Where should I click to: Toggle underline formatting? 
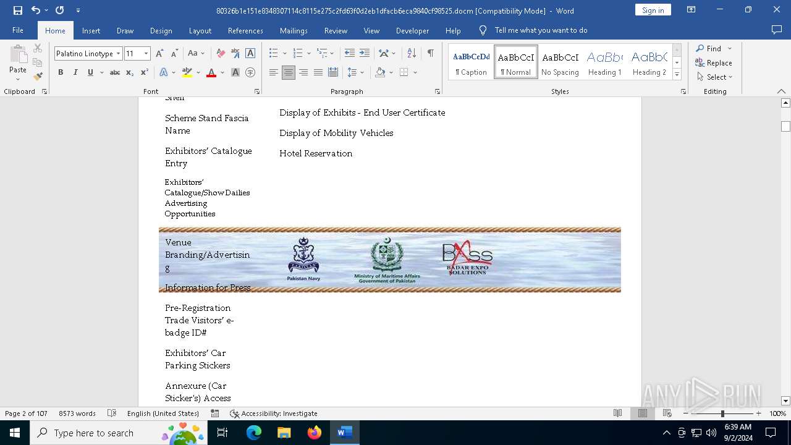point(90,72)
